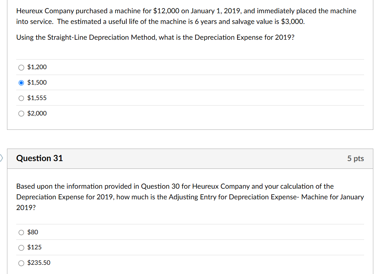
Task: Select the $235.50 radio button
Action: (x=21, y=263)
